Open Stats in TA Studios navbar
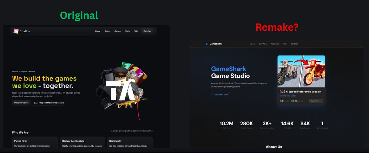The image size is (369, 153). point(127,31)
